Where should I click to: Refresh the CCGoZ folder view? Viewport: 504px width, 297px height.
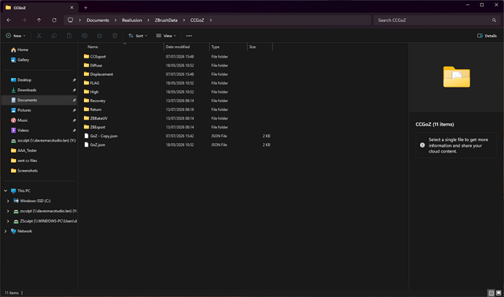54,20
